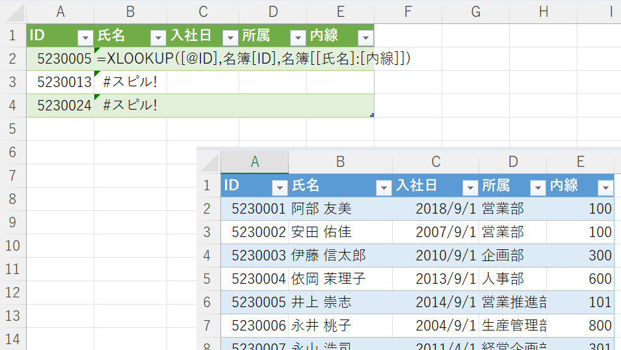The width and height of the screenshot is (621, 350).
Task: Click 企画部 department cell
Action: tap(513, 255)
